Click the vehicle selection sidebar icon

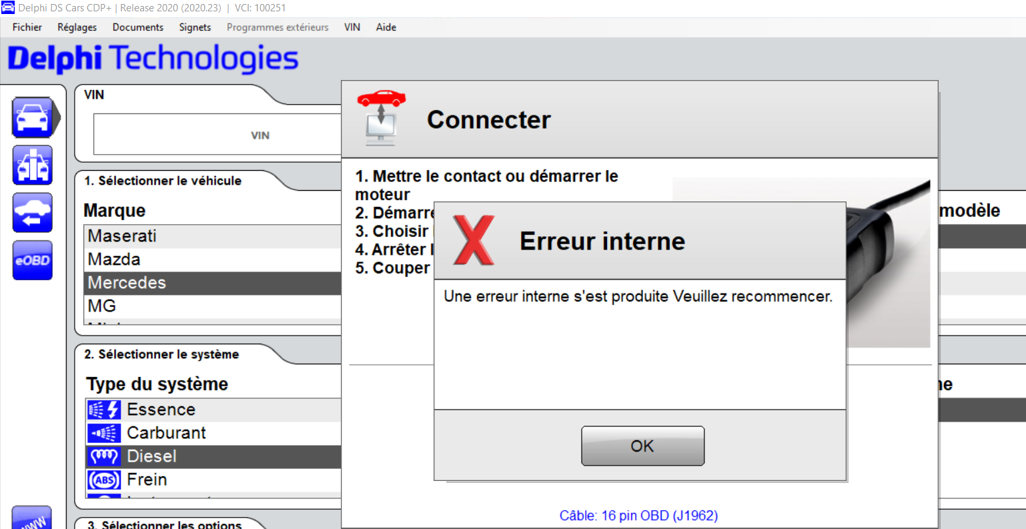[x=32, y=117]
